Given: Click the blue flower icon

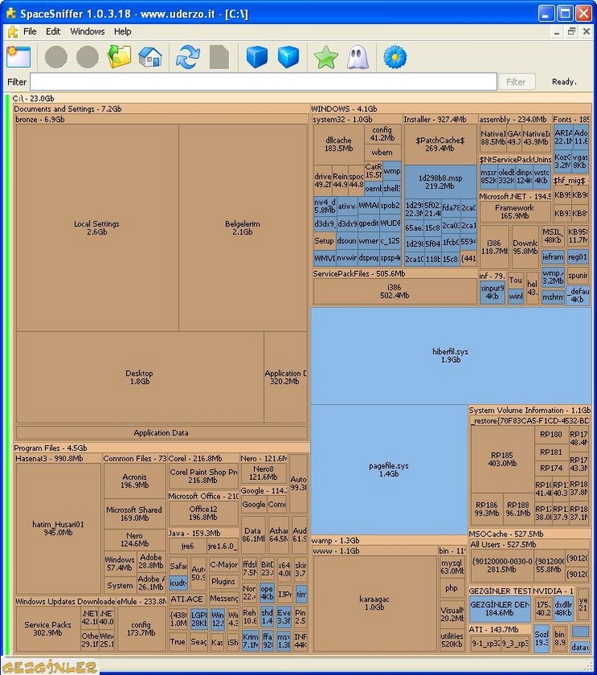Looking at the screenshot, I should coord(395,56).
